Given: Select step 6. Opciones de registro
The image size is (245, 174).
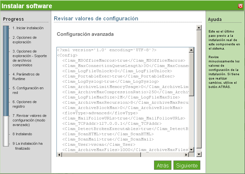Looking at the screenshot, I should click(x=25, y=104).
